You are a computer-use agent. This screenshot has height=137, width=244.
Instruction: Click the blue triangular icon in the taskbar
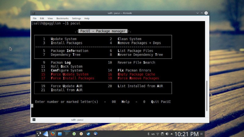[45, 134]
